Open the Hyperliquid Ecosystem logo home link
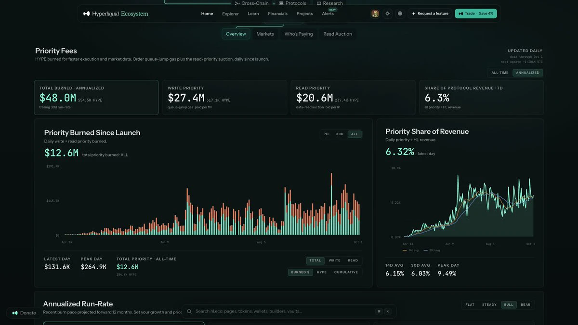This screenshot has height=325, width=578. point(116,13)
